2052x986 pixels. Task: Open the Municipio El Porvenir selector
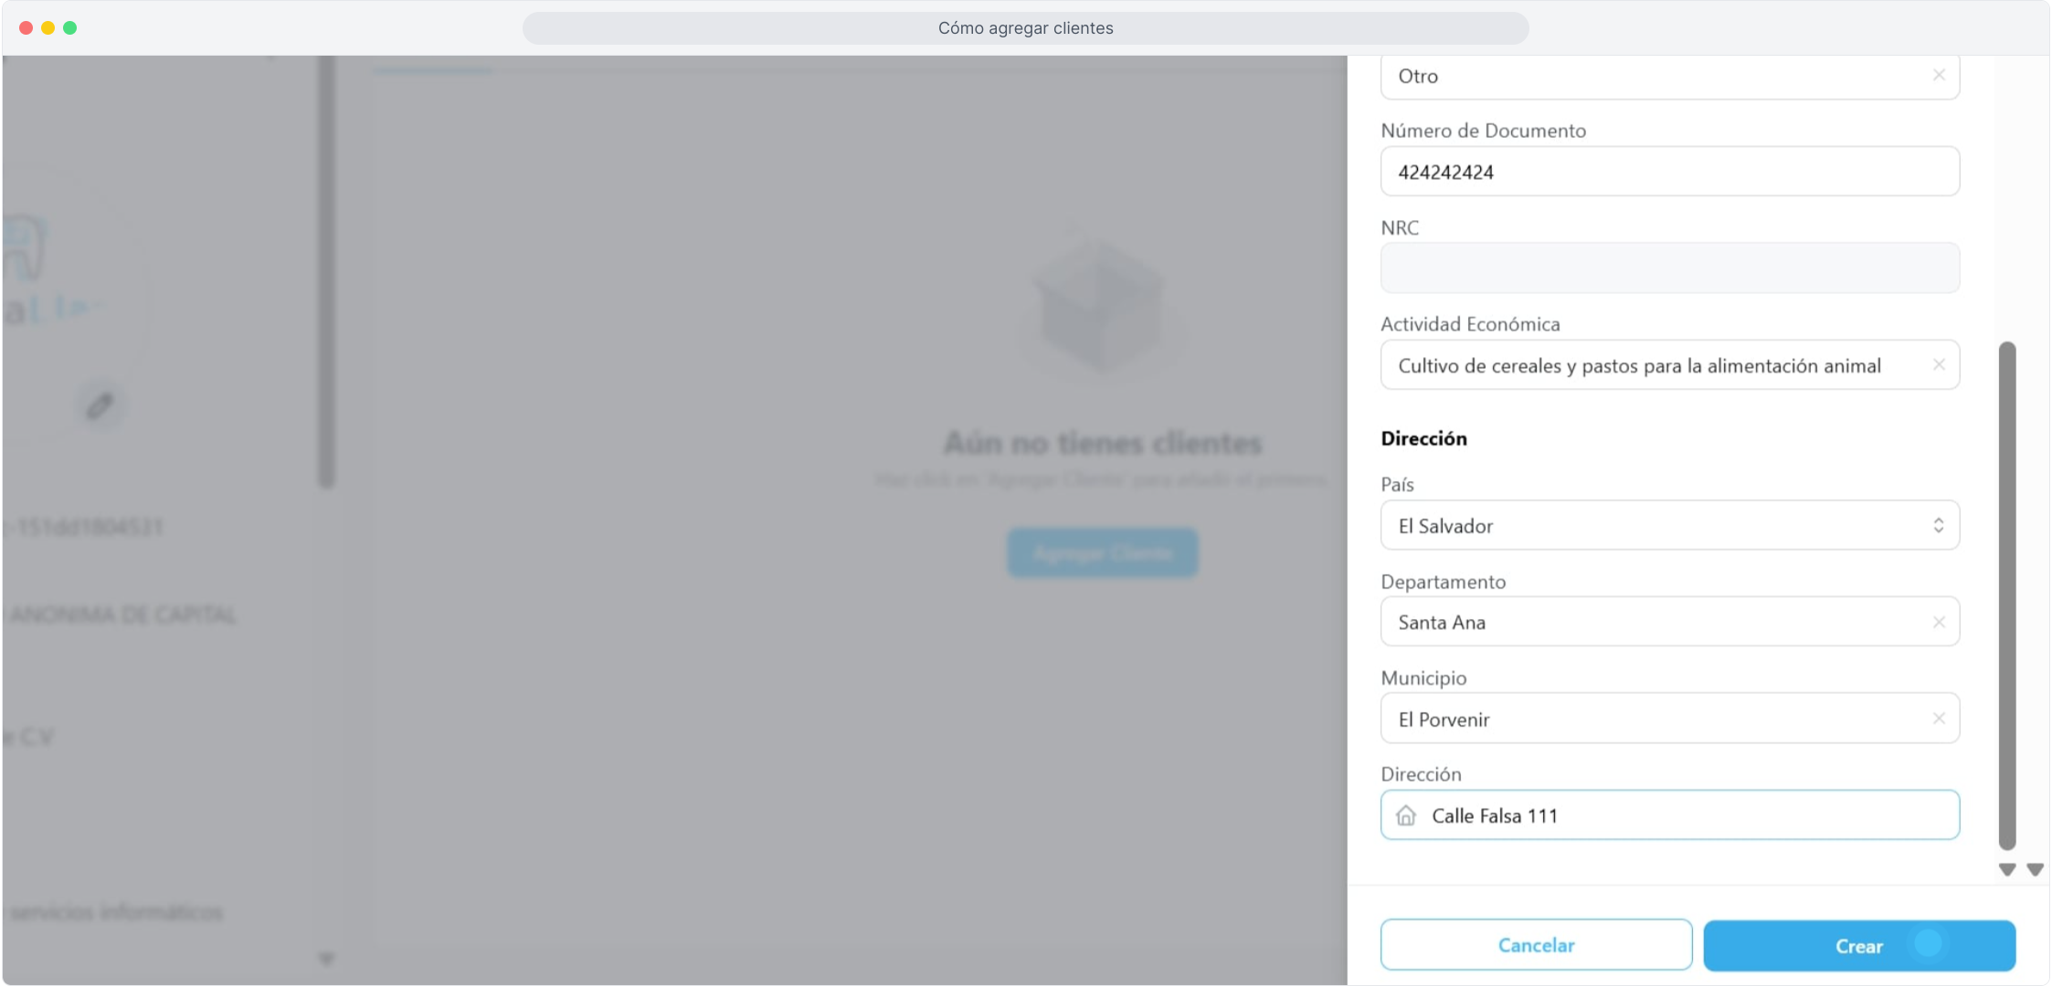[1645, 719]
